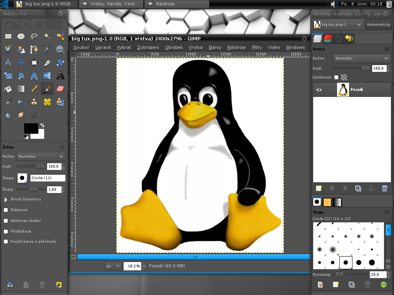Enable the Slábnout checkbox

[x=6, y=210]
